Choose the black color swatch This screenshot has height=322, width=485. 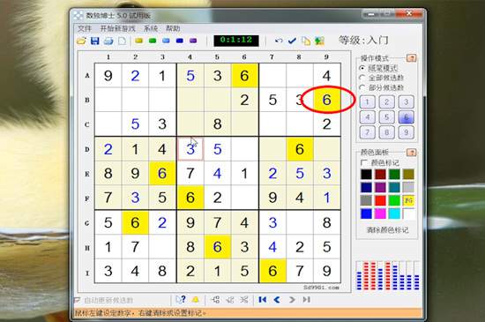(366, 174)
